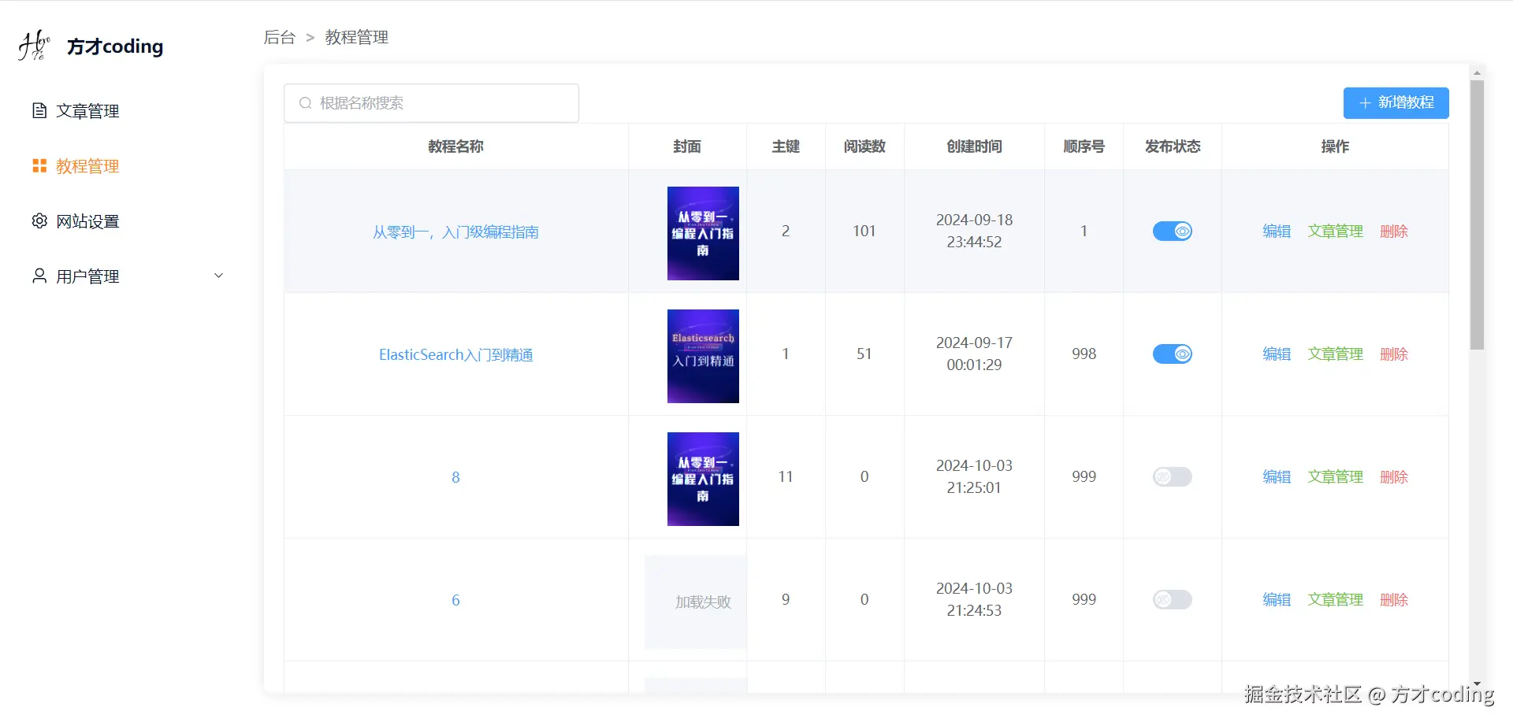The image size is (1513, 726).
Task: Open 文章管理 for tutorial 8 row
Action: [x=1335, y=477]
